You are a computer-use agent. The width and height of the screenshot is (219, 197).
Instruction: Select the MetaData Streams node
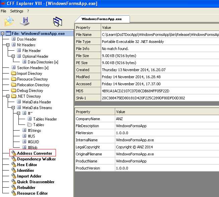(x=37, y=108)
